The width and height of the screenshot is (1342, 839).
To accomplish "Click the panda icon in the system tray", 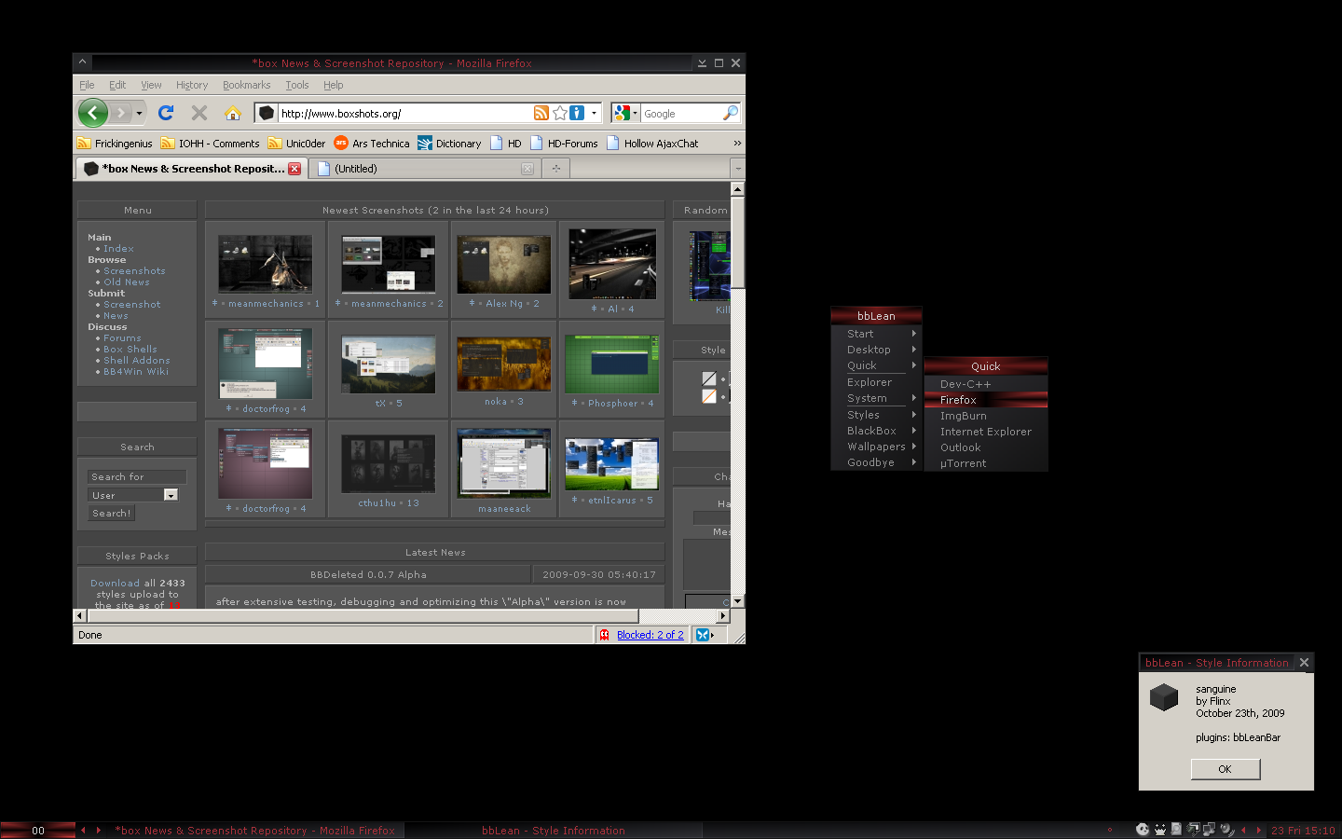I will click(x=1143, y=830).
